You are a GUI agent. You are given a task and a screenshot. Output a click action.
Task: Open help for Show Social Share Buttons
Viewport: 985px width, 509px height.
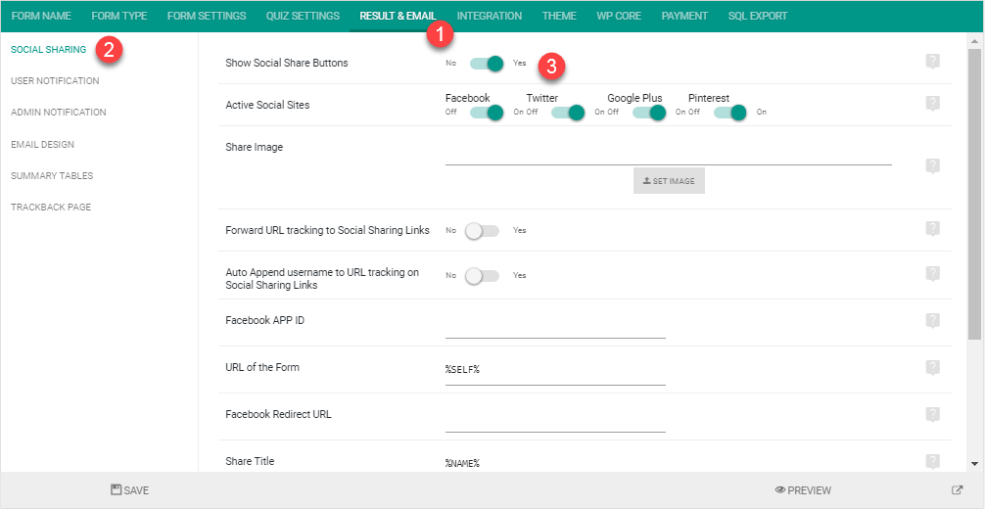(x=933, y=62)
